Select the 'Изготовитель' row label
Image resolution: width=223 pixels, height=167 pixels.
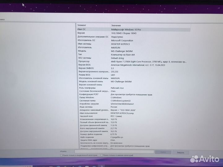click(85, 47)
